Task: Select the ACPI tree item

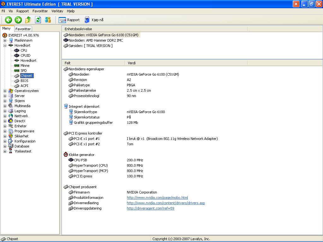Action: pos(24,86)
